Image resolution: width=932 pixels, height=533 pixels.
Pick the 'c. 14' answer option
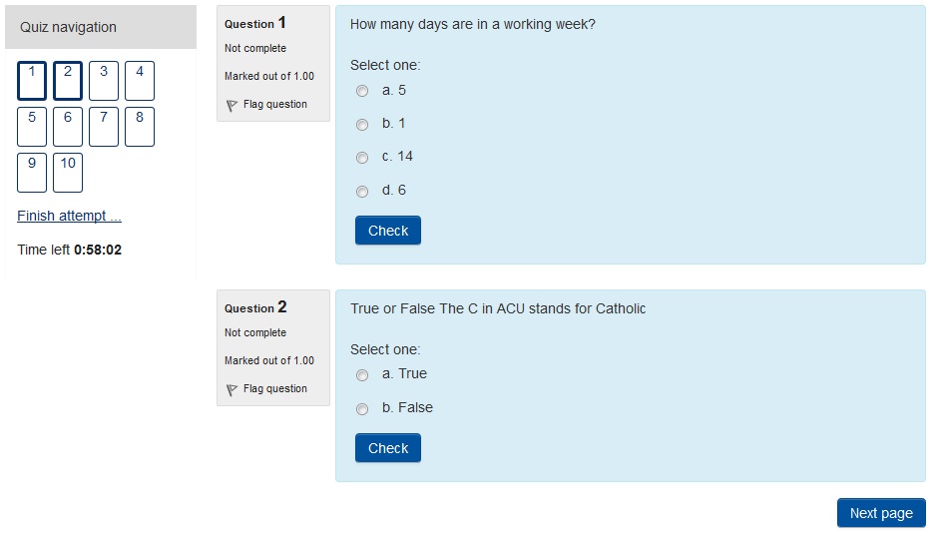(x=362, y=158)
